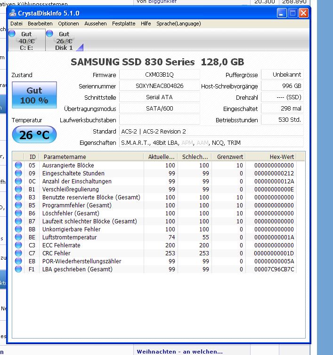Sort by the Parametername column header
This screenshot has height=355, width=333.
coord(91,157)
